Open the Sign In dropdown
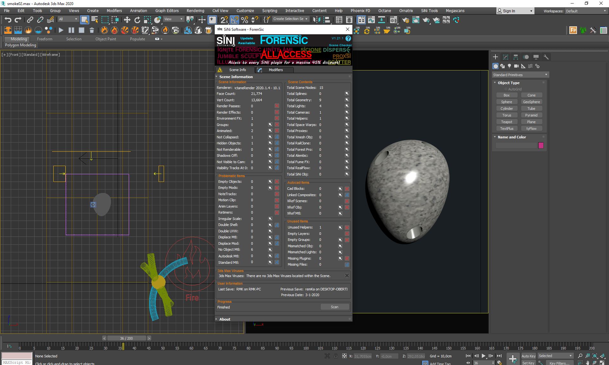 [515, 11]
